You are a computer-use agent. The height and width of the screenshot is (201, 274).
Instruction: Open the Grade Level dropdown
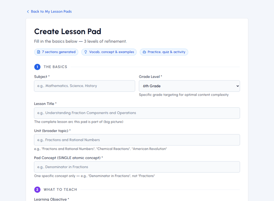pyautogui.click(x=189, y=86)
